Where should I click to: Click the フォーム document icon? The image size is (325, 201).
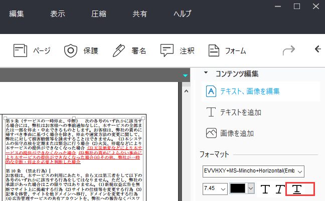click(x=214, y=50)
